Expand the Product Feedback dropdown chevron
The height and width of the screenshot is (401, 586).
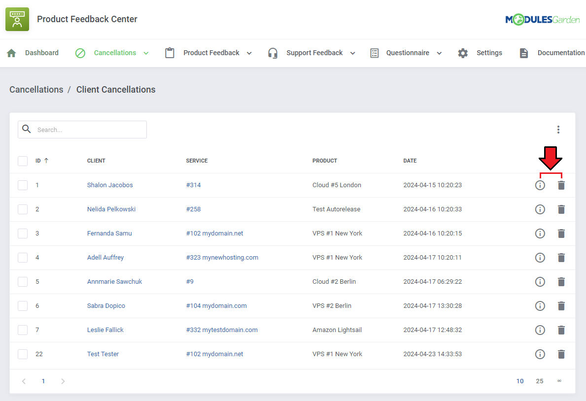249,53
